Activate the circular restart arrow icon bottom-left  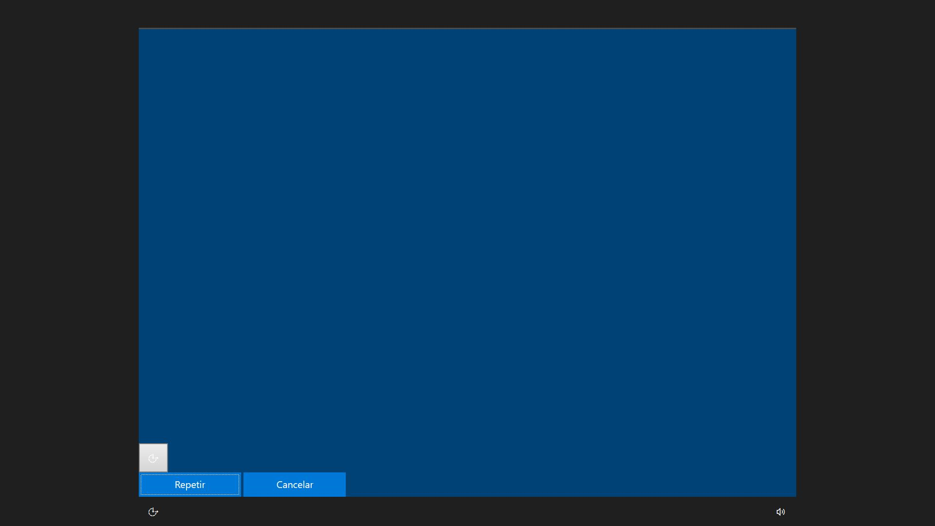(x=153, y=512)
